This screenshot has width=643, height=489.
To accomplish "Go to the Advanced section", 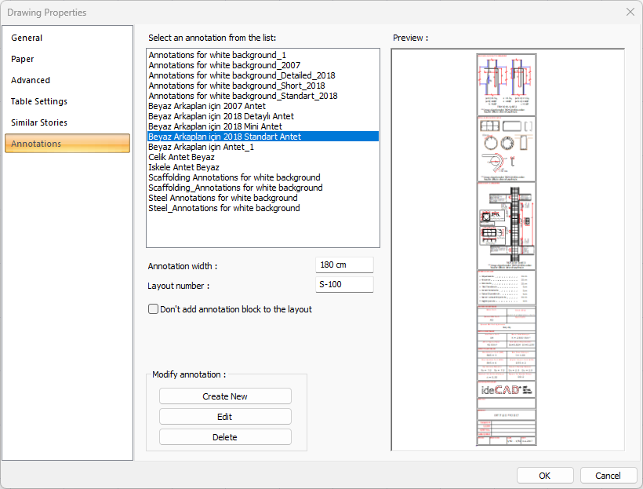I will (x=31, y=80).
